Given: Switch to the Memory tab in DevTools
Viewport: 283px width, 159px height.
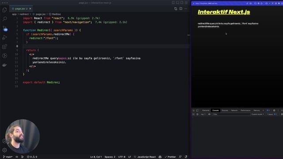Looking at the screenshot, I should point(256,110).
